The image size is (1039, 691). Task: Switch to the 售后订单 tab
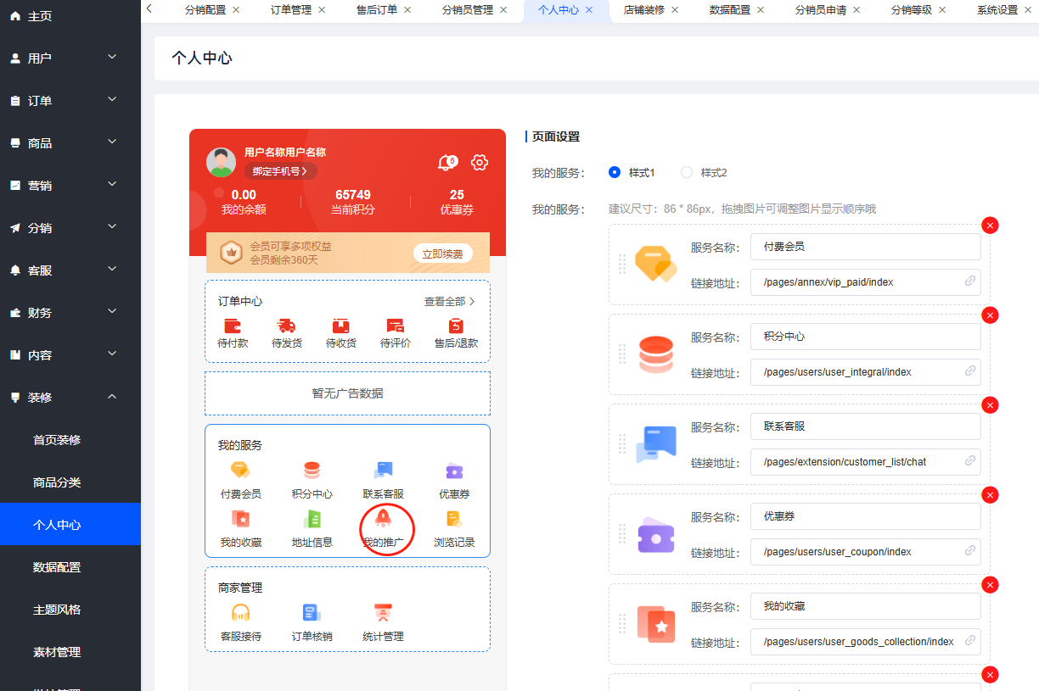(x=377, y=10)
